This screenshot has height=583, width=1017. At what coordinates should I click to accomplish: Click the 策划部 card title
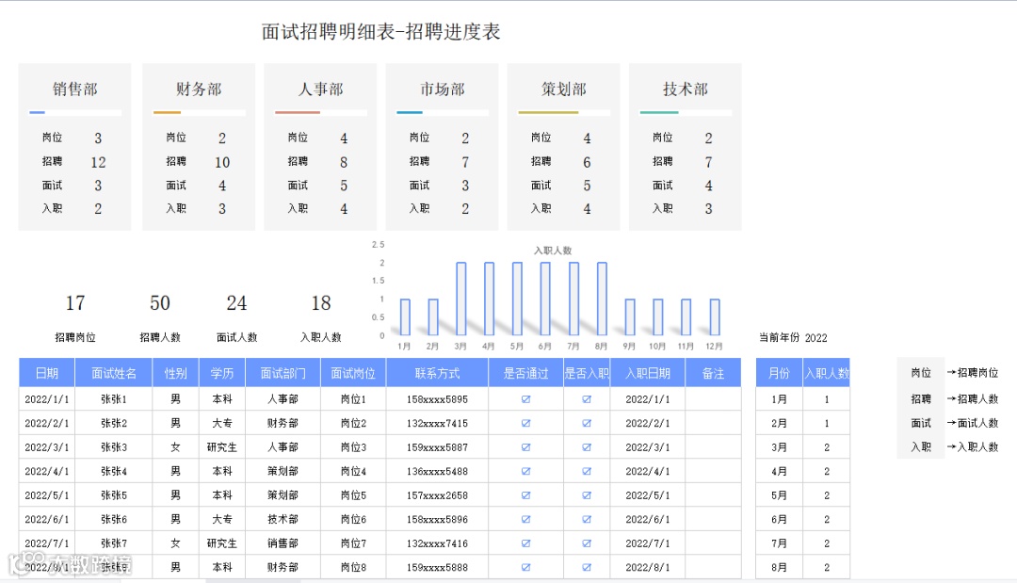point(564,89)
